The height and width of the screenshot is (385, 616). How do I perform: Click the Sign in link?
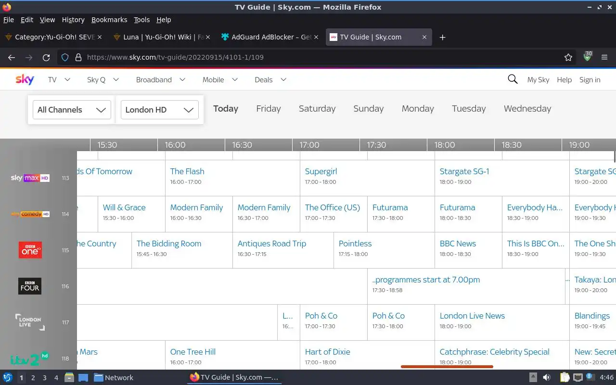point(590,80)
